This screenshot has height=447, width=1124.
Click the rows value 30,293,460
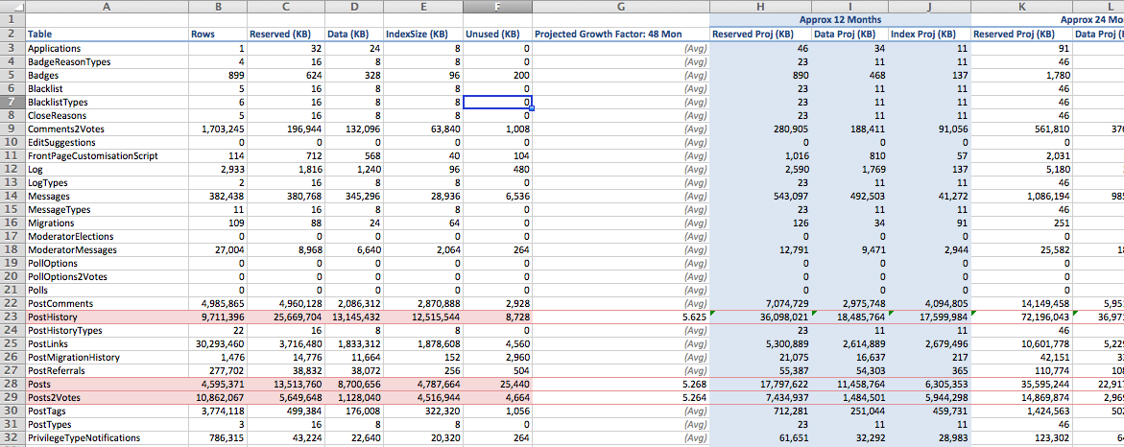pyautogui.click(x=217, y=343)
